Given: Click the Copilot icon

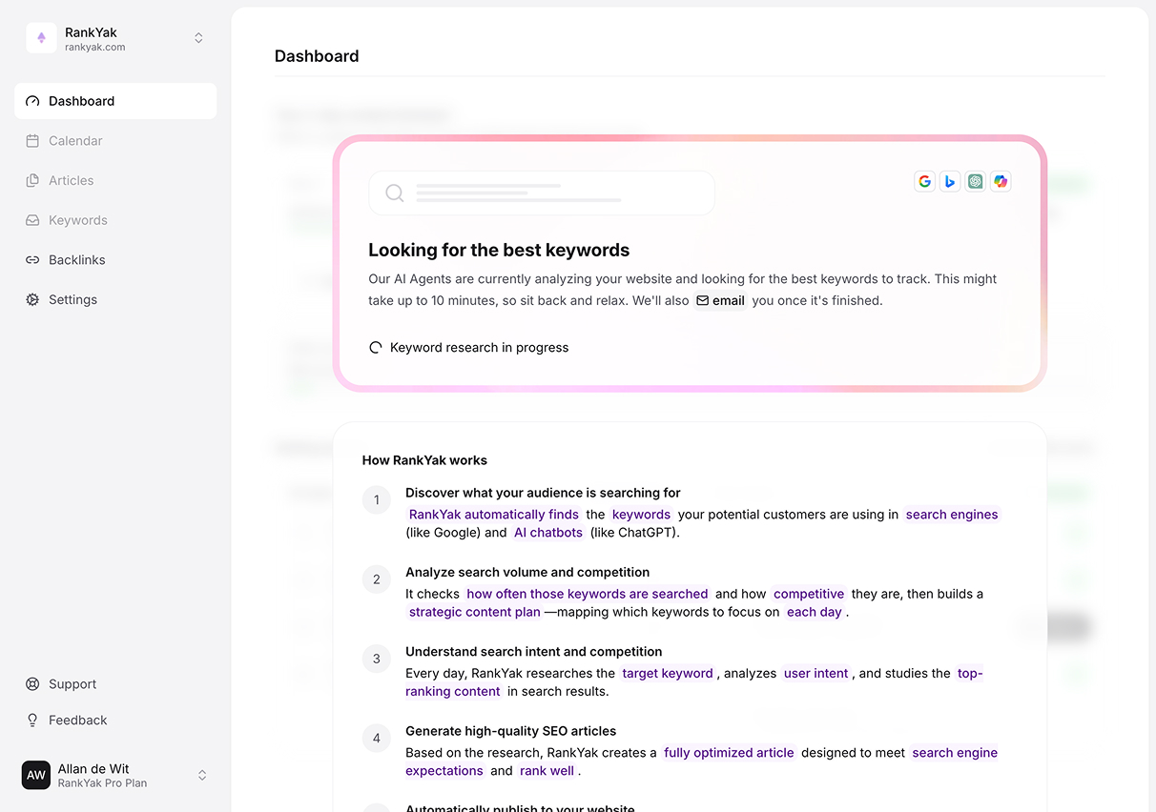Looking at the screenshot, I should pyautogui.click(x=1001, y=181).
